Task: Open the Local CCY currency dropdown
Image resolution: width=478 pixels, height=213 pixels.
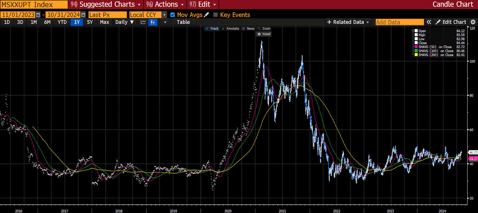Action: tap(164, 15)
